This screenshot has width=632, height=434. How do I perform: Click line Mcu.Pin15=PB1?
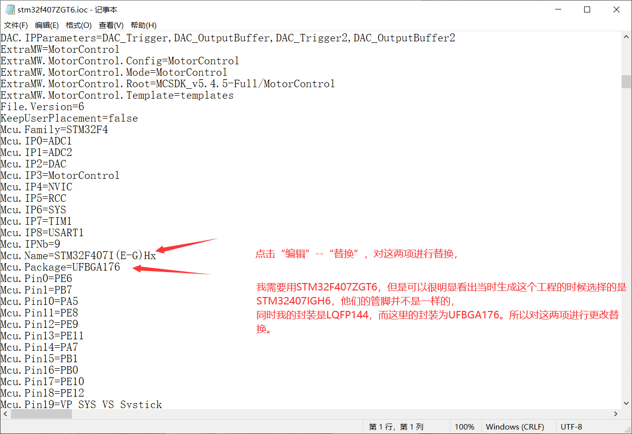(39, 359)
